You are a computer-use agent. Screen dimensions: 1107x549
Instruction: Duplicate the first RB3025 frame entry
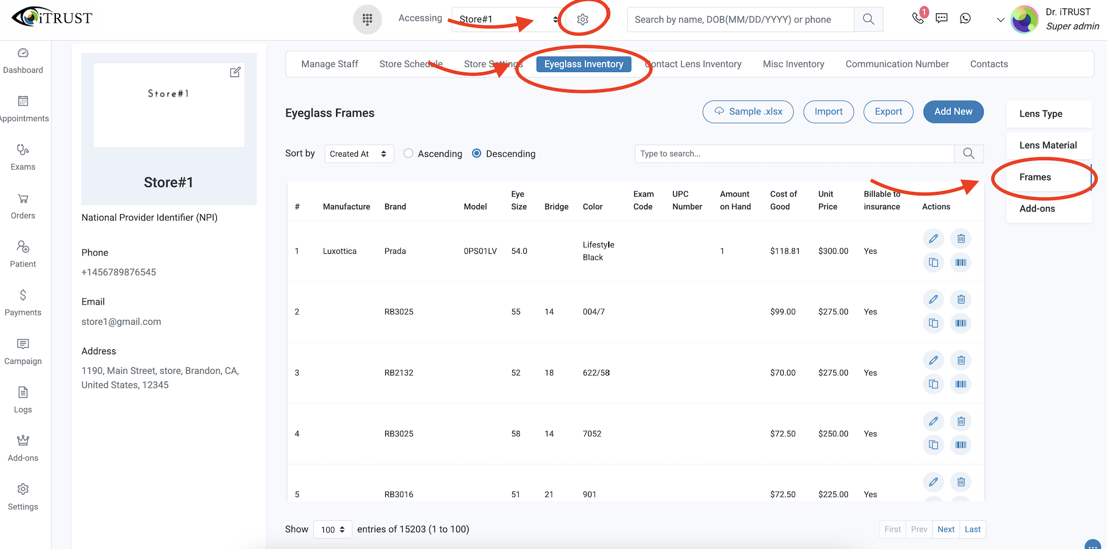coord(933,323)
